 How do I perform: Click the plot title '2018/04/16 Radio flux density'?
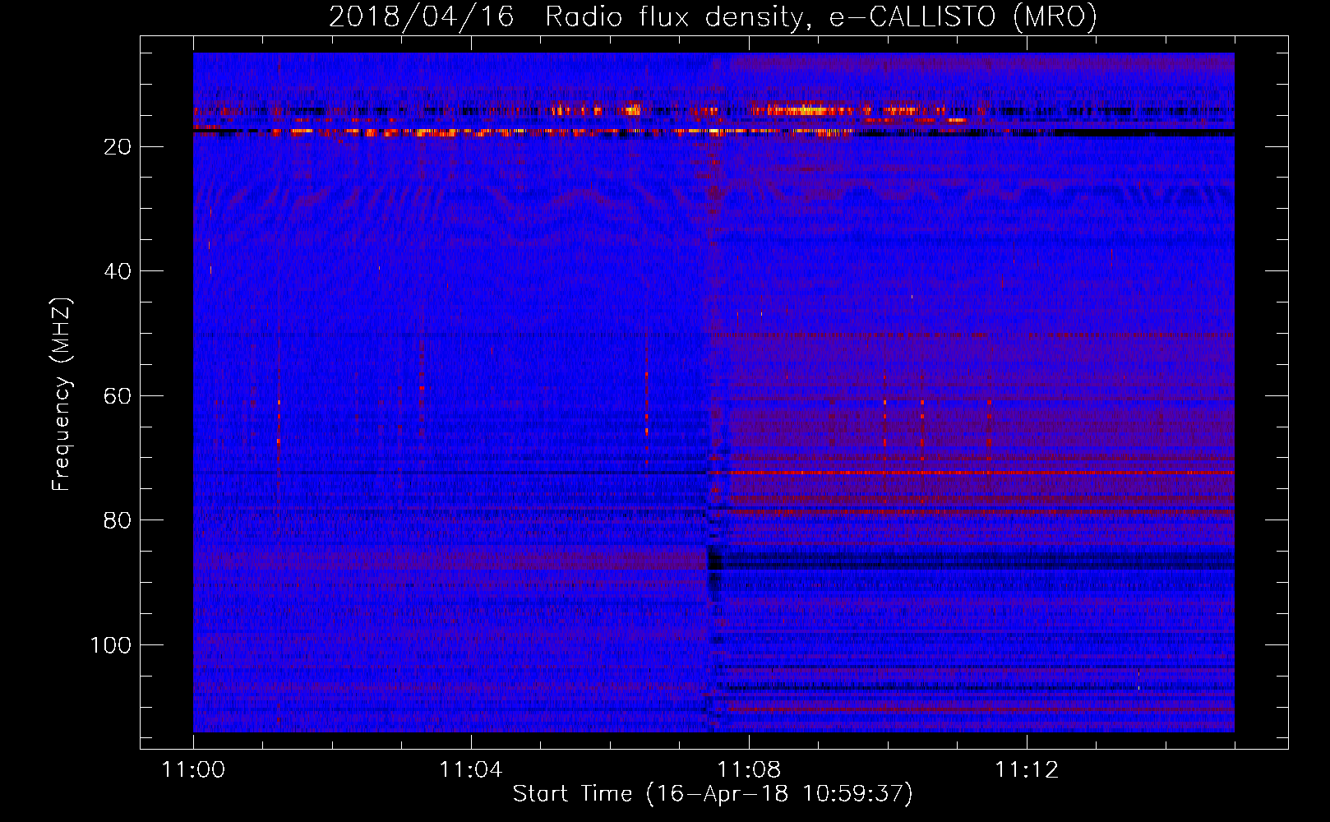point(713,16)
